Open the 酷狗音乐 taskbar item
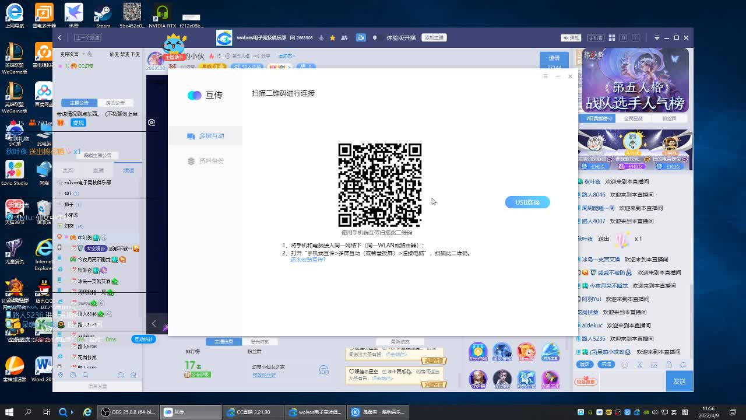Screen dimensions: 746x420 coord(379,412)
